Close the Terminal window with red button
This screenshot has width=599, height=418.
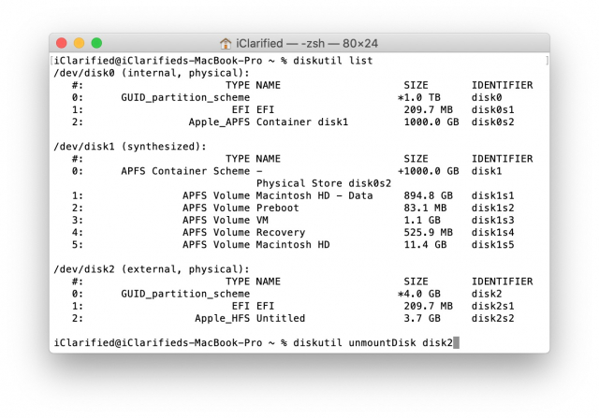[62, 43]
